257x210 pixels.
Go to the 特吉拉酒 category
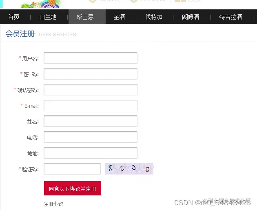click(x=230, y=17)
